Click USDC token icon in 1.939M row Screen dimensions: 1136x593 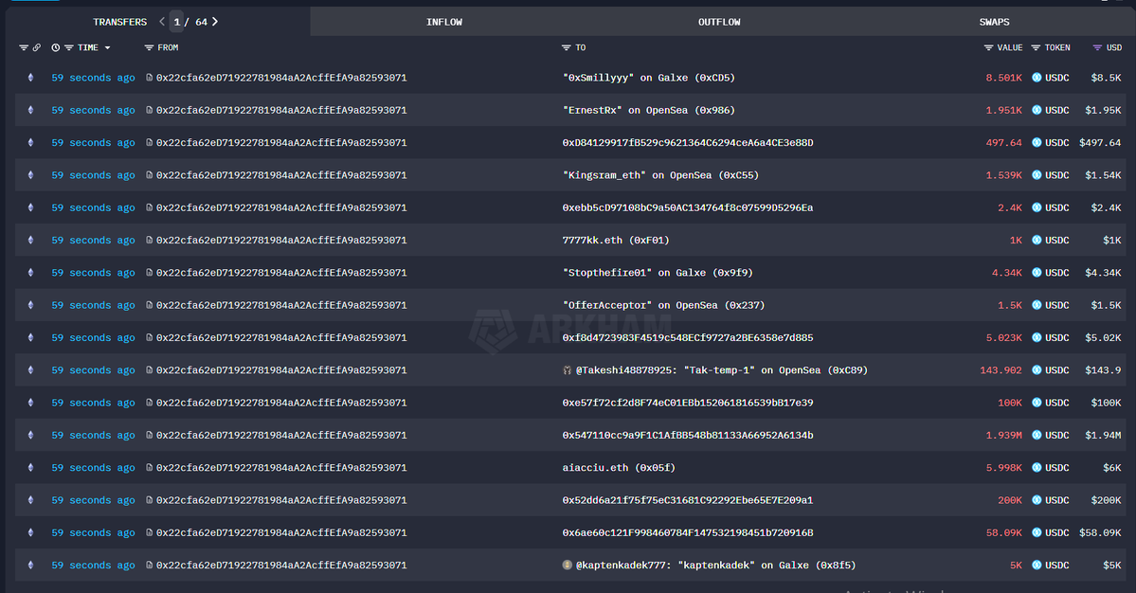[1037, 435]
